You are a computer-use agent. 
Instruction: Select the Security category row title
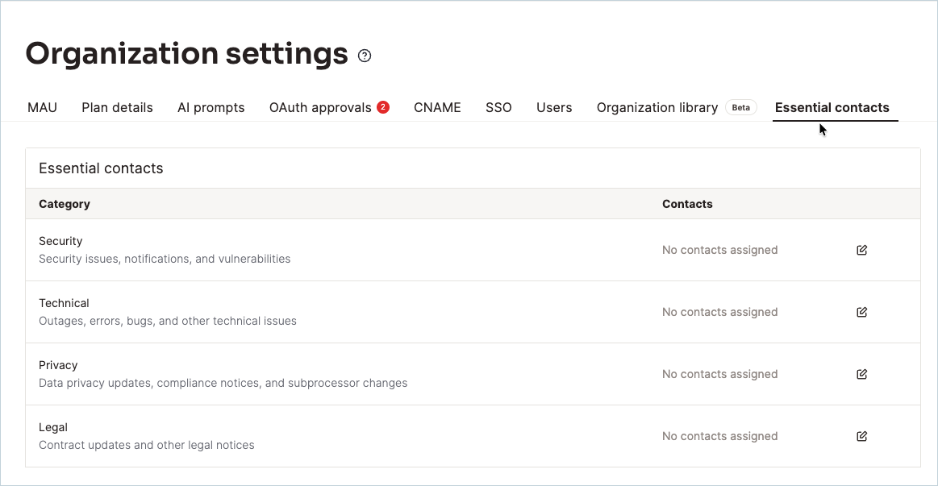point(60,241)
